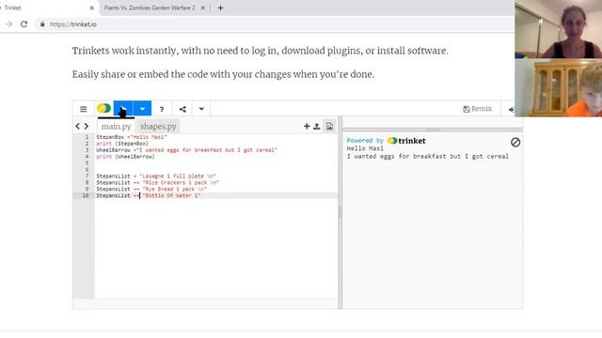Image resolution: width=602 pixels, height=338 pixels.
Task: Click the share icon in toolbar
Action: coord(182,109)
